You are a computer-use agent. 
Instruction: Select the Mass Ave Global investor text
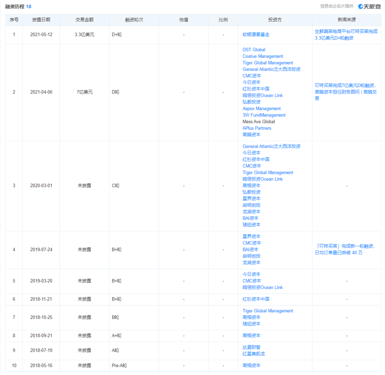[x=258, y=122]
